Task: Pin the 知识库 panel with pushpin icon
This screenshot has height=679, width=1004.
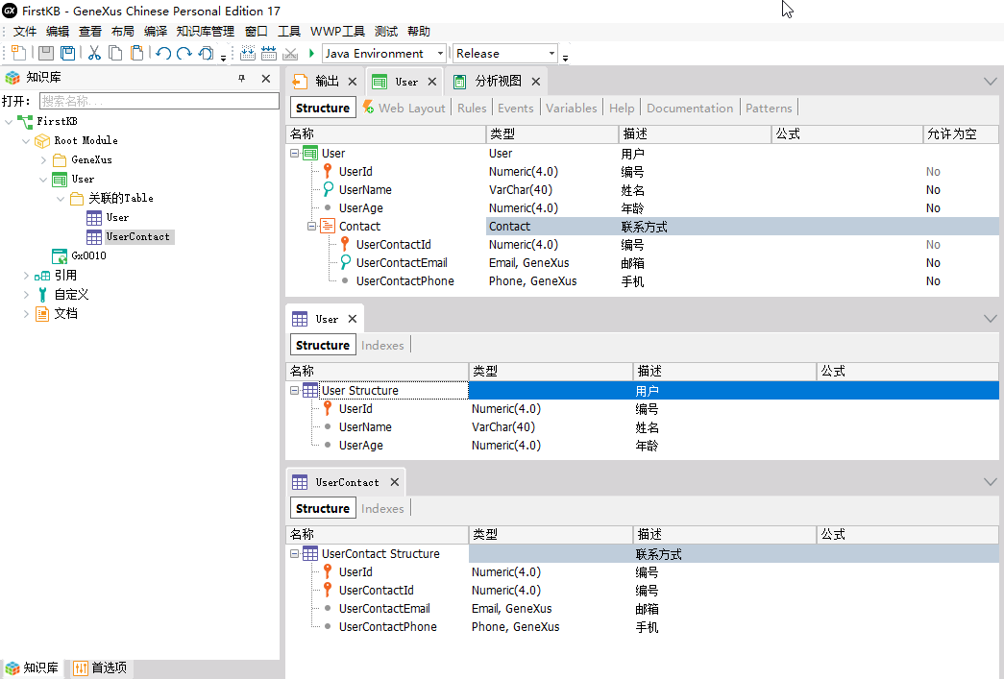Action: click(241, 78)
